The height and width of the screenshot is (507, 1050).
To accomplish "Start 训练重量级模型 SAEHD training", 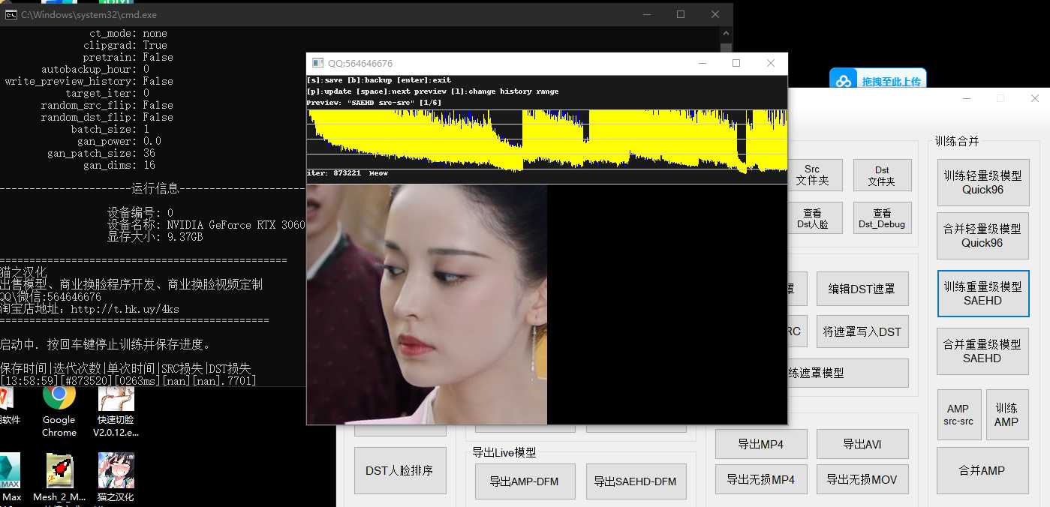I will pyautogui.click(x=982, y=293).
